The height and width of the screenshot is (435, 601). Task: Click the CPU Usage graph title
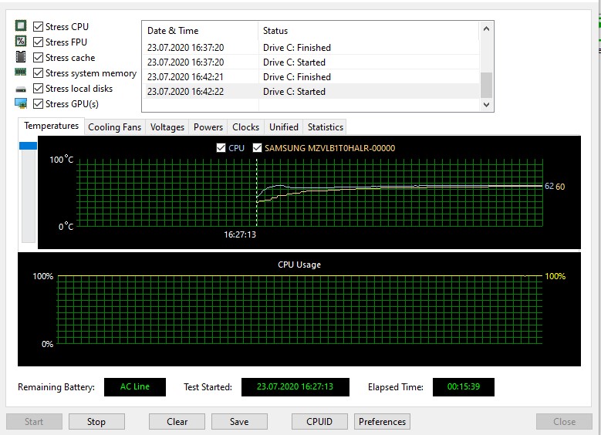point(299,265)
